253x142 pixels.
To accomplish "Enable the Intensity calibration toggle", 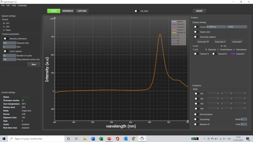I will point(5,38).
